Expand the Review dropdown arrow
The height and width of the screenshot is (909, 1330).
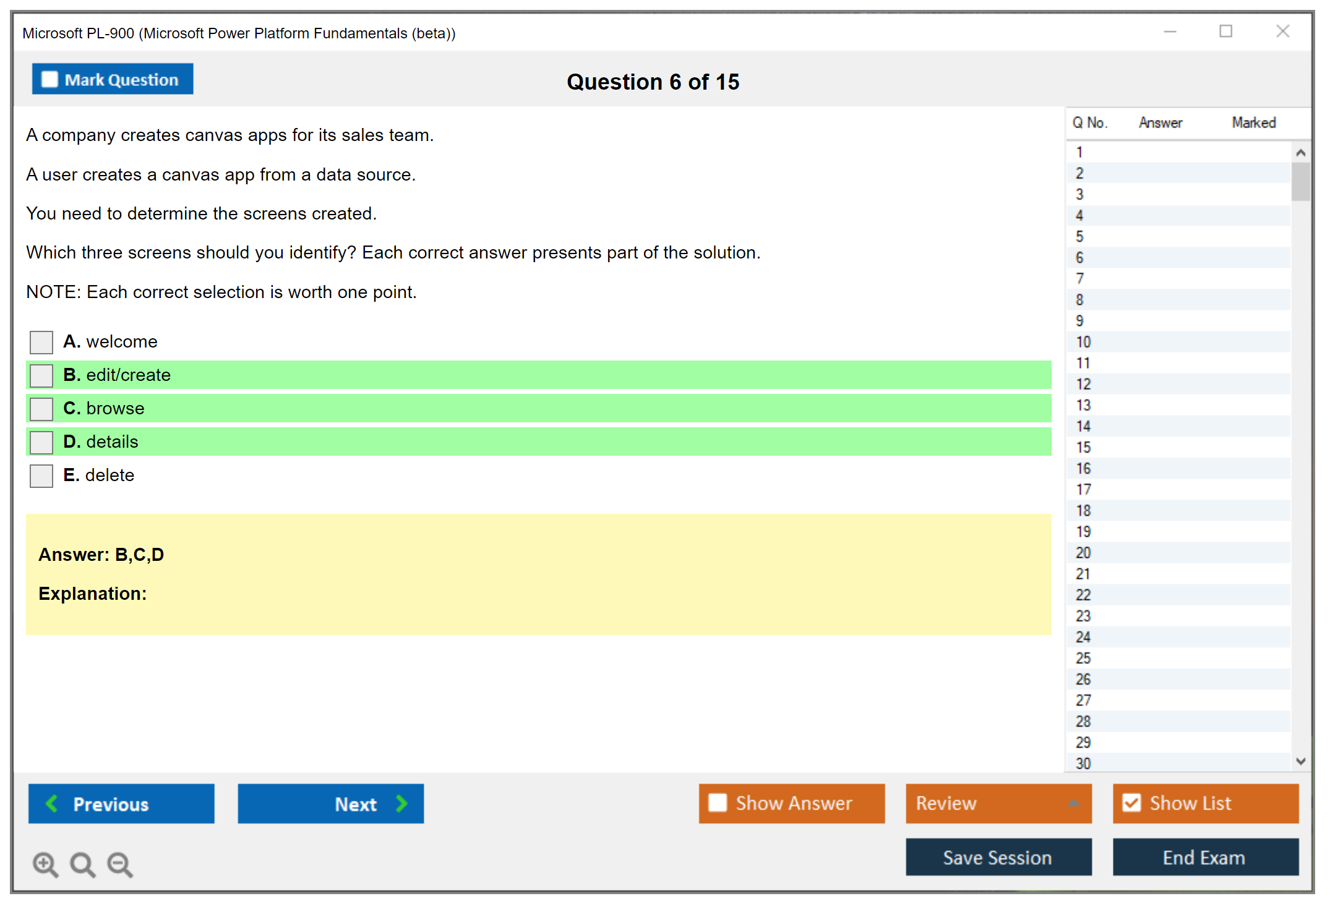click(x=1073, y=803)
